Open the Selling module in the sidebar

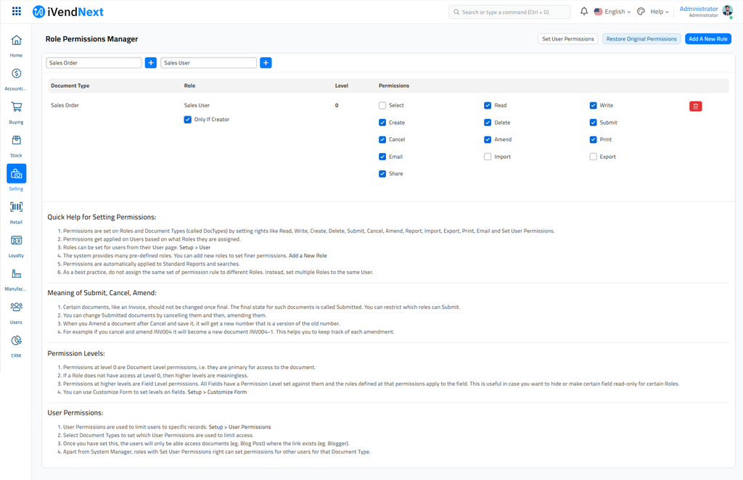(x=16, y=174)
